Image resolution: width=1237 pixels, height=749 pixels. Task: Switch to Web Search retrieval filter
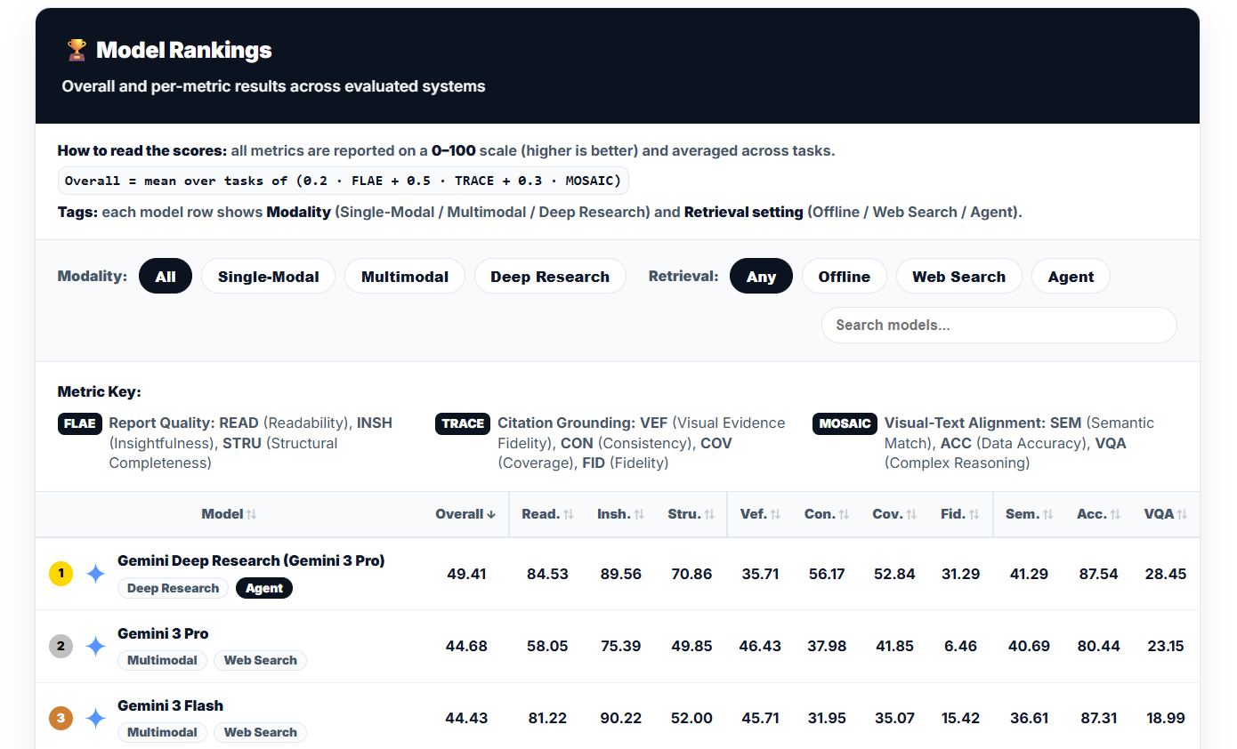958,277
